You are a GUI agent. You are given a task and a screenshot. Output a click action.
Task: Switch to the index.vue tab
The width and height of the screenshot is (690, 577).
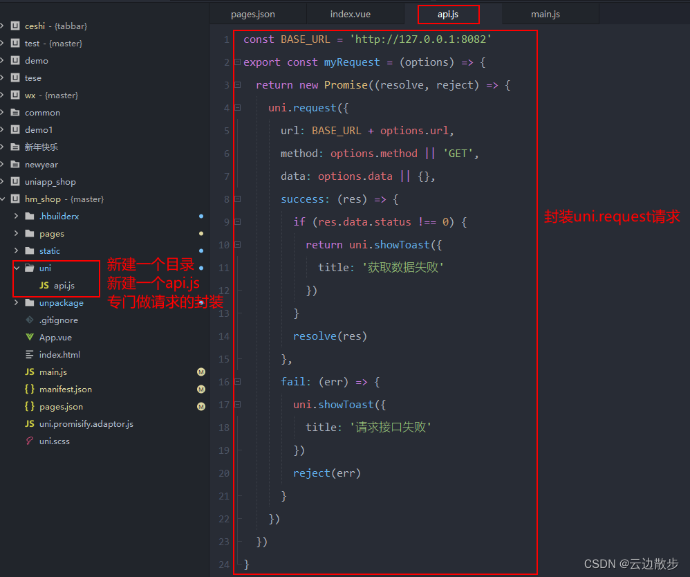(x=351, y=14)
